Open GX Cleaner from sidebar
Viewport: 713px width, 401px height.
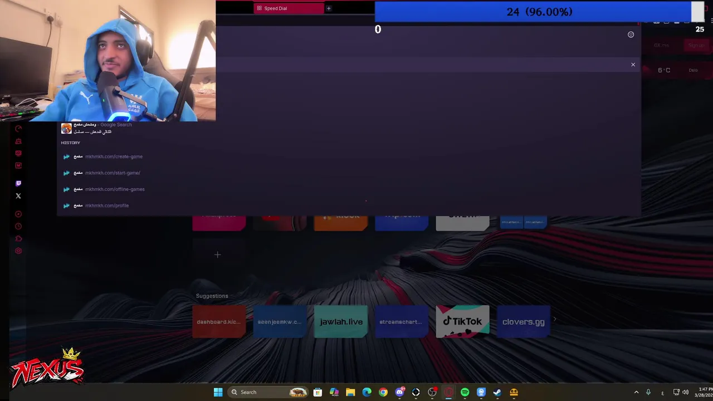[18, 141]
